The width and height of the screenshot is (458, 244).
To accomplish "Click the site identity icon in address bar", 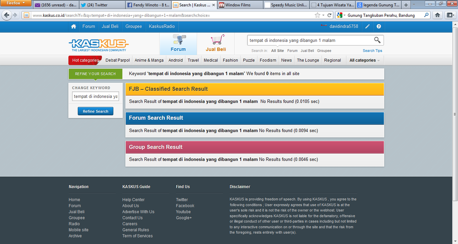I will [x=26, y=15].
